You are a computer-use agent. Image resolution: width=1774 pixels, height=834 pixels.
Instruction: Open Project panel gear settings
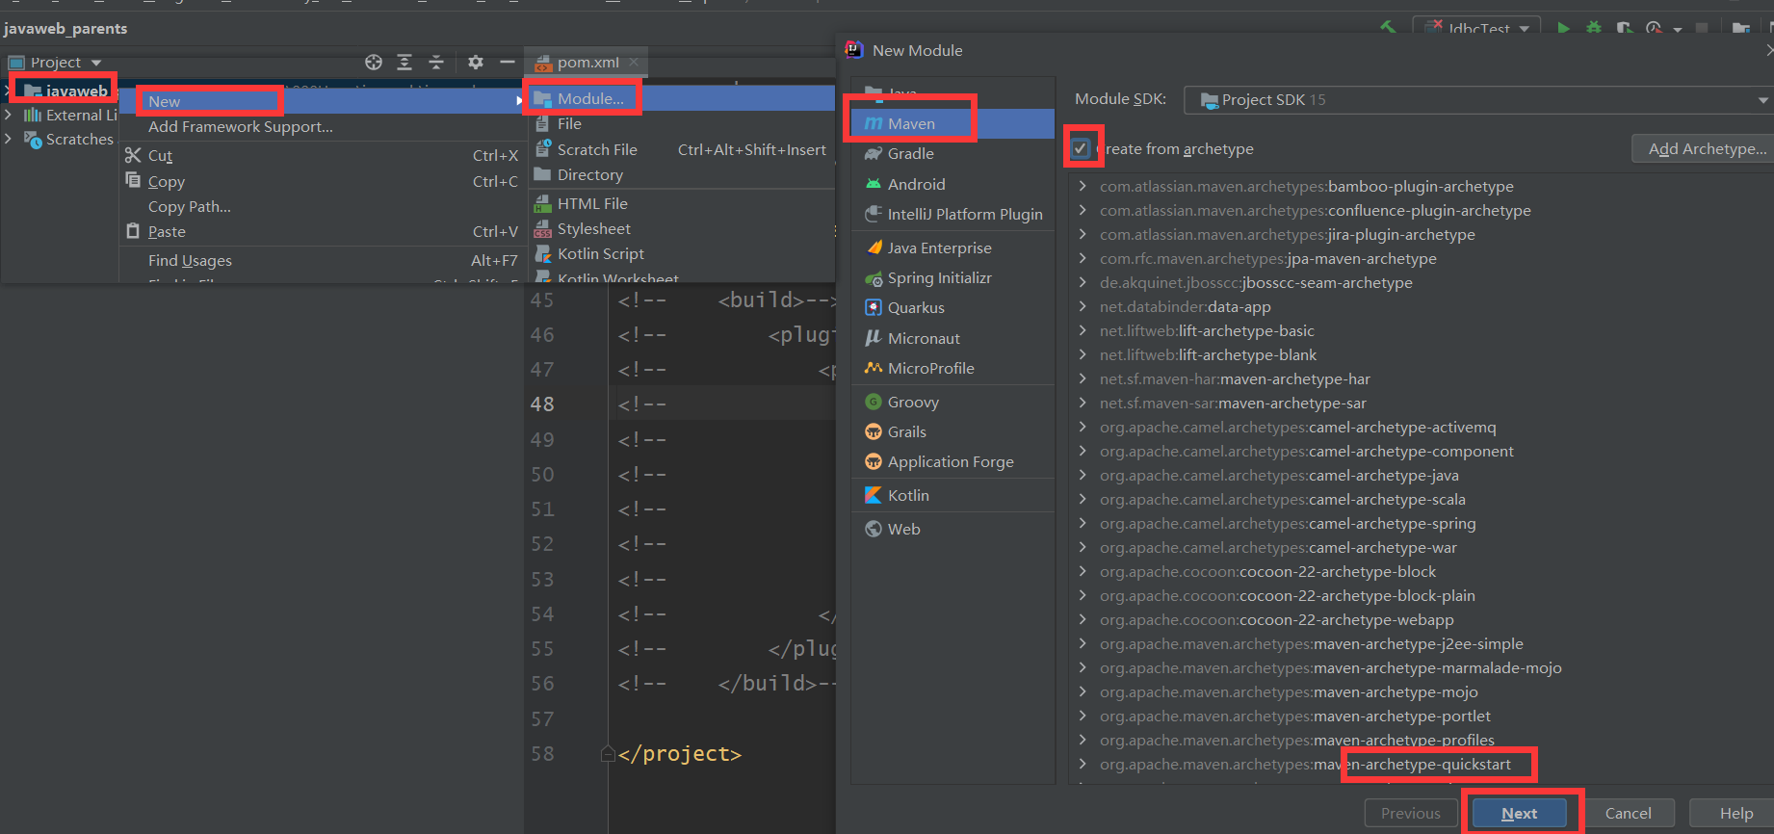pyautogui.click(x=476, y=63)
